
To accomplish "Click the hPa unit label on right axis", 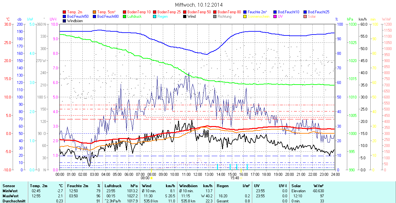I will coord(350,19).
